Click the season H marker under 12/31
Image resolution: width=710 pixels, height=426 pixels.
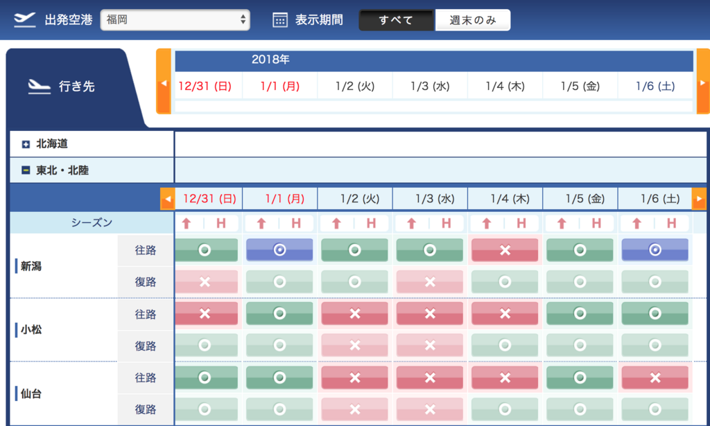pyautogui.click(x=221, y=223)
